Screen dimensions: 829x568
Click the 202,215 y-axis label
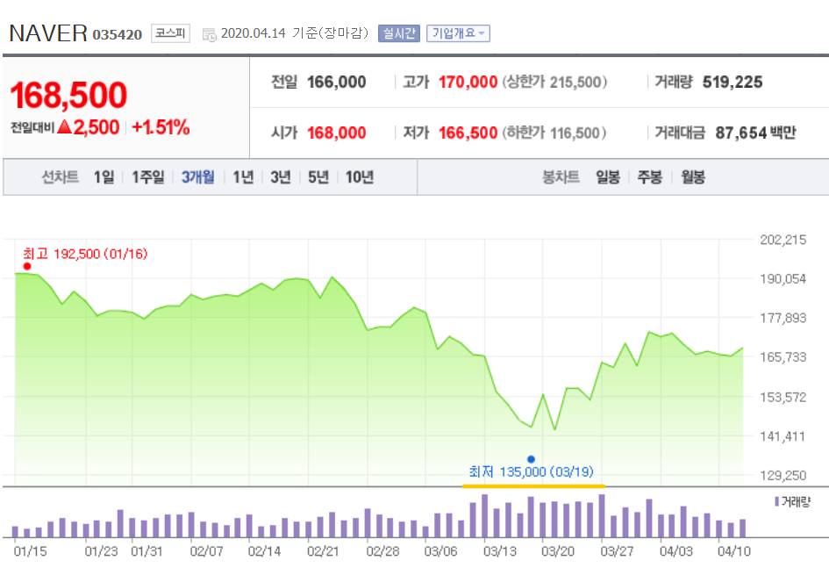[783, 240]
